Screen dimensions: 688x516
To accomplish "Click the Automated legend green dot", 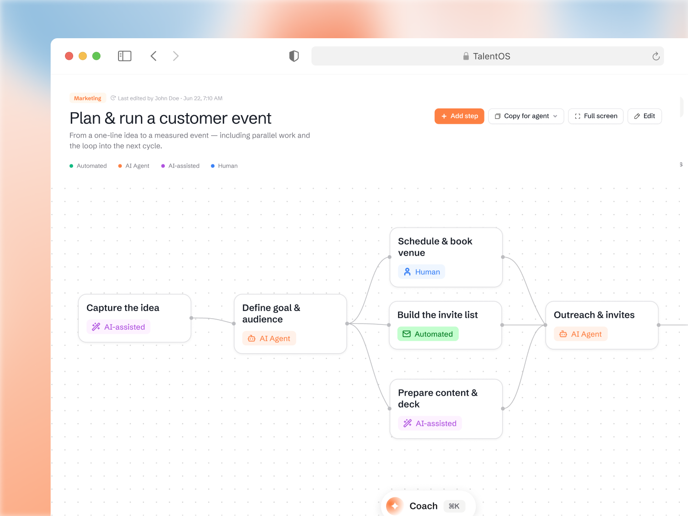I will pyautogui.click(x=71, y=166).
